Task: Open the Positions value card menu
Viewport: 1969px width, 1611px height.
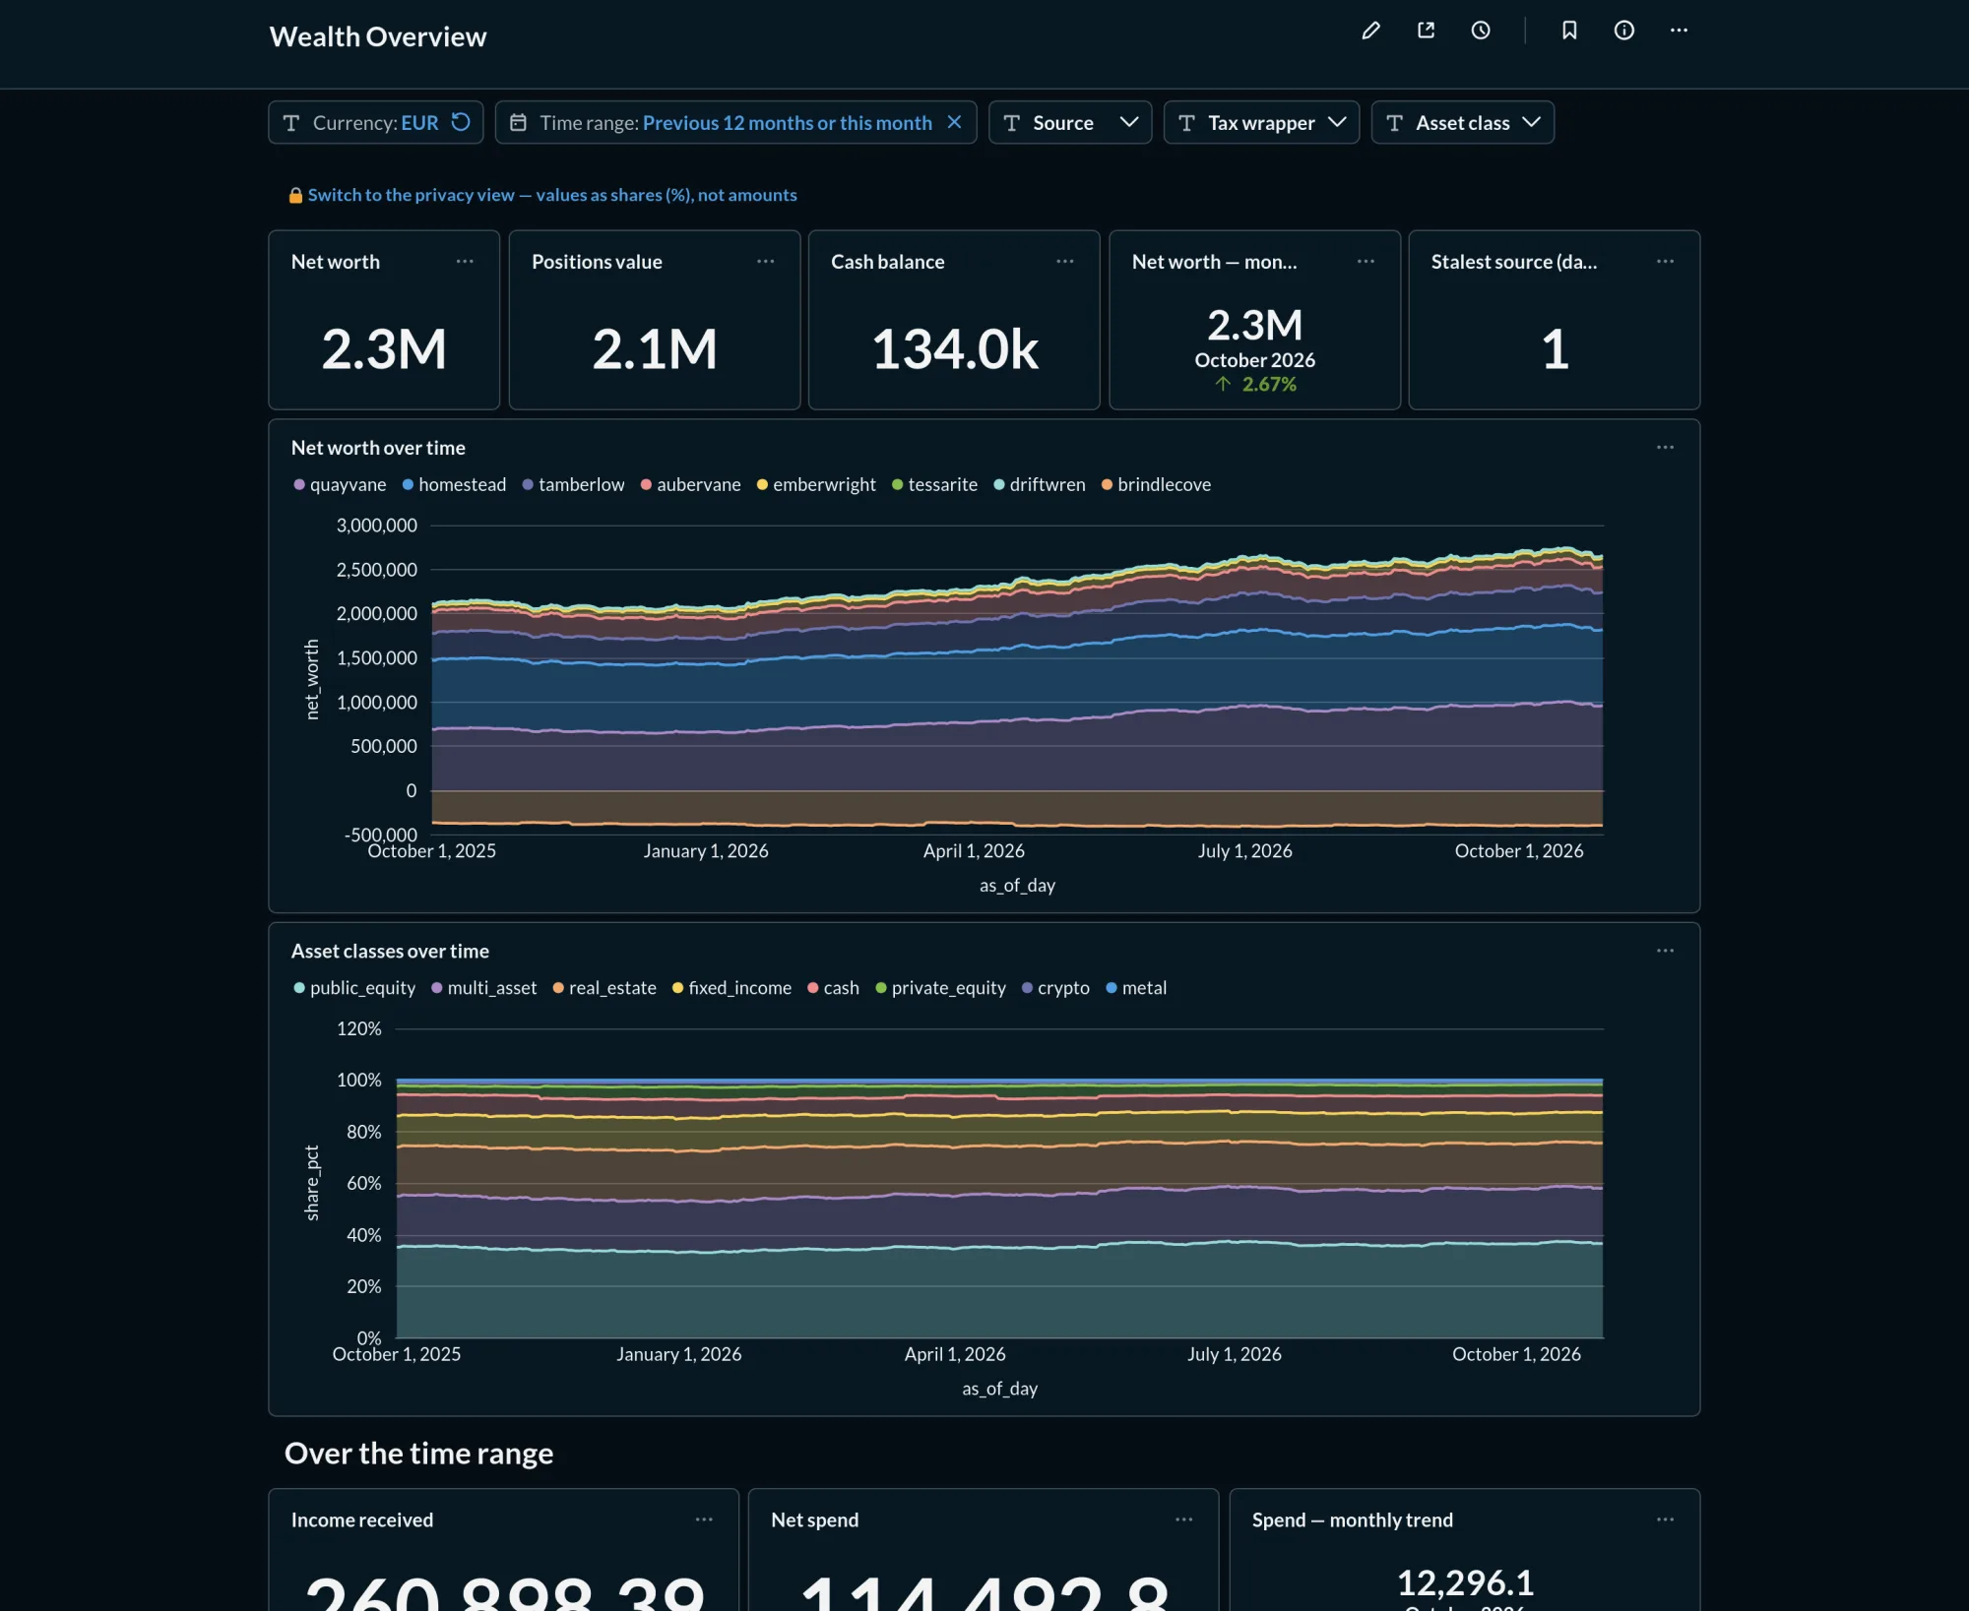Action: click(765, 262)
